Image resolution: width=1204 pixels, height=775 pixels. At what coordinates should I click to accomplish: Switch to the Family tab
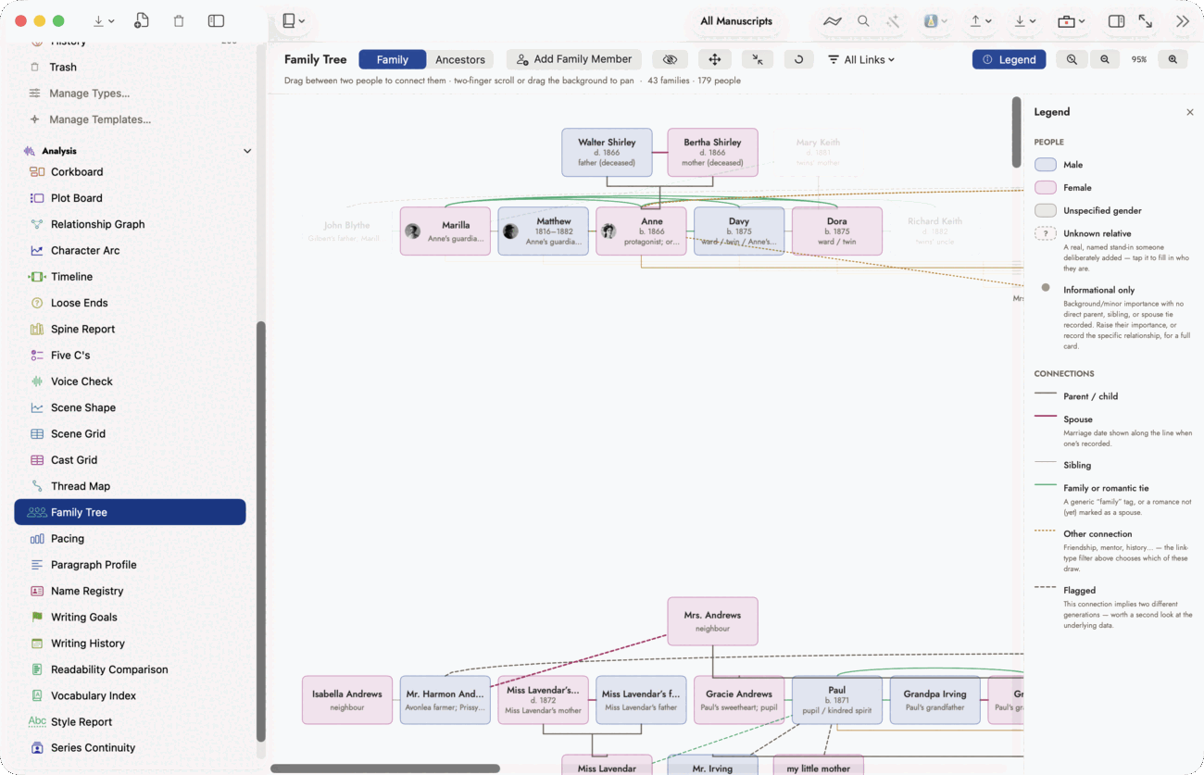pyautogui.click(x=393, y=59)
